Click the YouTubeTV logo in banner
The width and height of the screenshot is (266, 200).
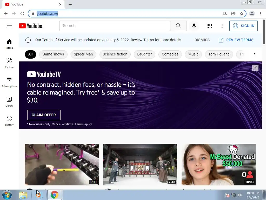(x=44, y=74)
